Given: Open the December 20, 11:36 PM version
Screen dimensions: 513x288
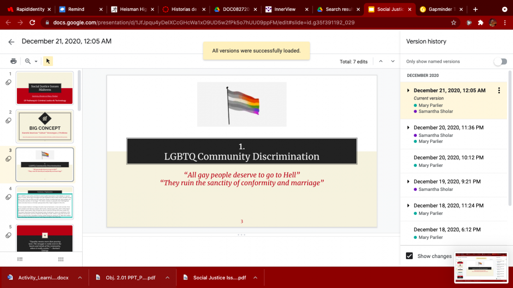Looking at the screenshot, I should click(454, 134).
